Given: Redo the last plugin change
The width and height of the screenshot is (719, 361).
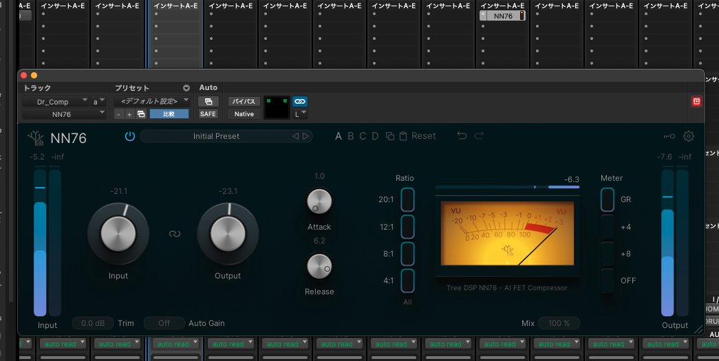Looking at the screenshot, I should (479, 135).
